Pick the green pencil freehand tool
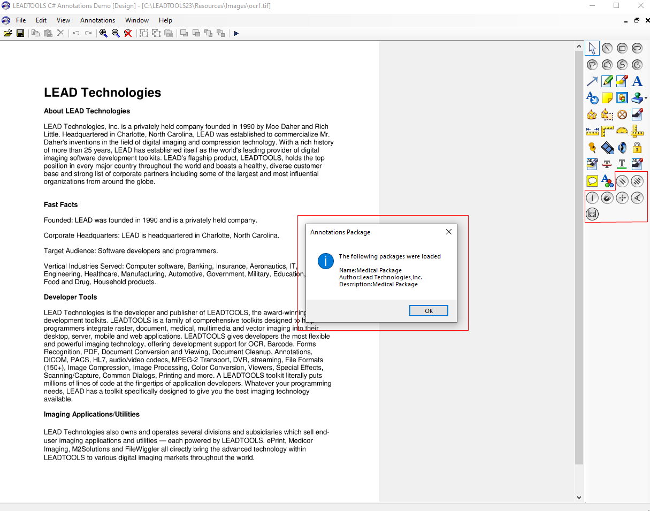The image size is (650, 511). tap(607, 81)
